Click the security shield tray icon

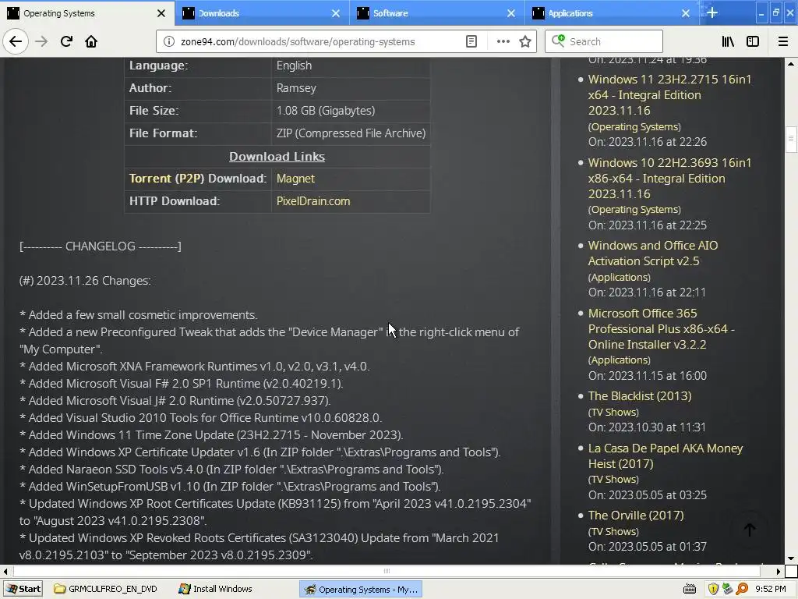pos(714,589)
